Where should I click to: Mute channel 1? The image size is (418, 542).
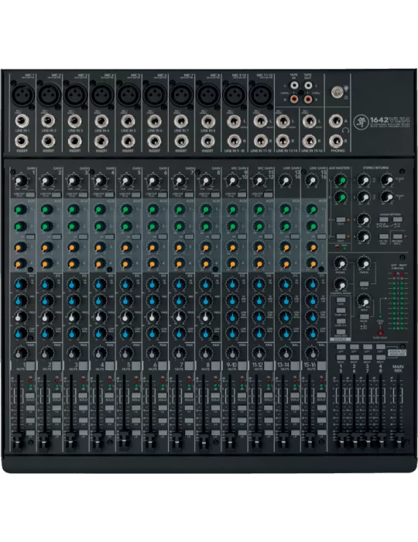point(30,365)
